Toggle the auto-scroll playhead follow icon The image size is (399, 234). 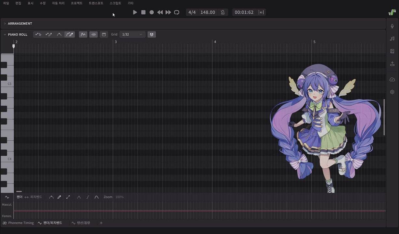(x=261, y=12)
